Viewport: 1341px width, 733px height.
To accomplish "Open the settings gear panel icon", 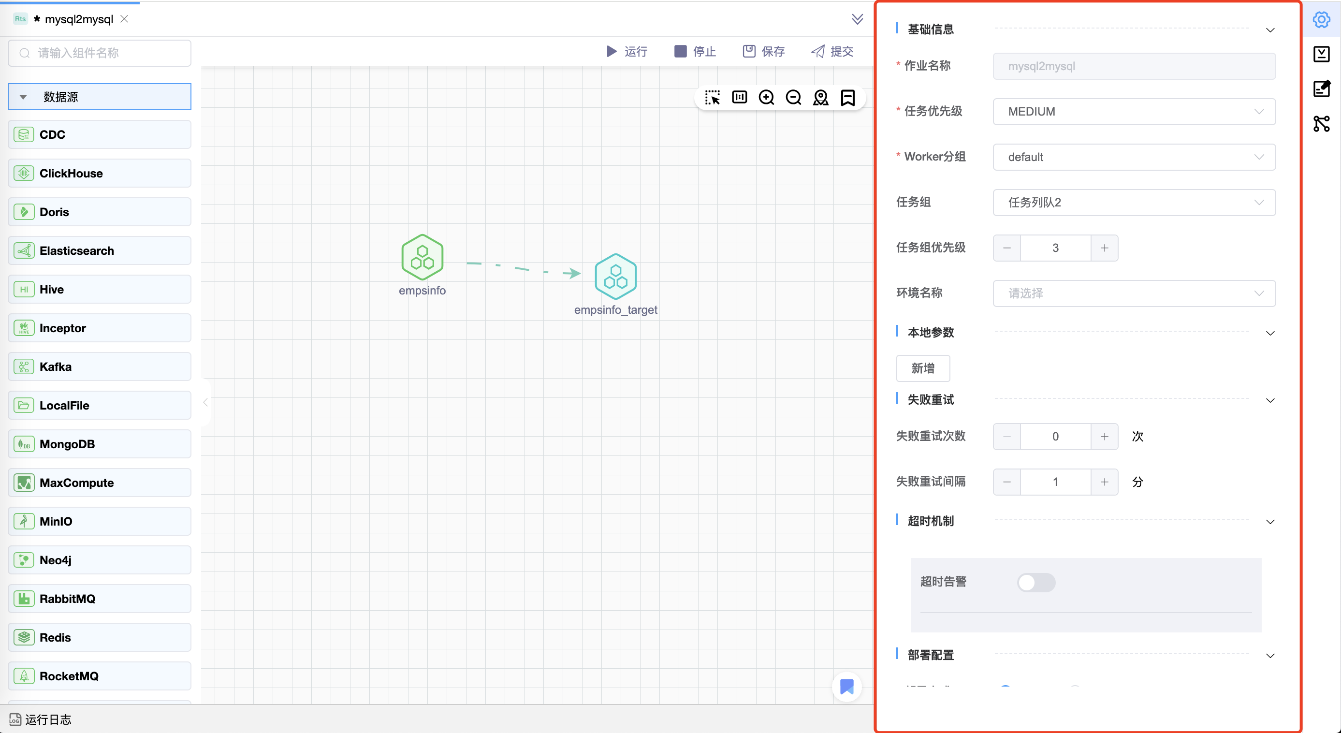I will [1321, 20].
